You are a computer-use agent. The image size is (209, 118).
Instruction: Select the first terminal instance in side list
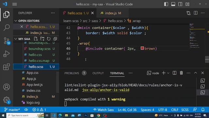tap(202, 81)
